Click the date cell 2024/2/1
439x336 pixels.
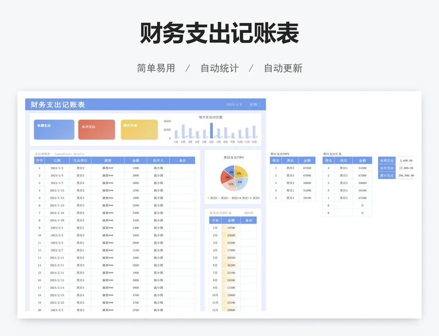pyautogui.click(x=57, y=228)
